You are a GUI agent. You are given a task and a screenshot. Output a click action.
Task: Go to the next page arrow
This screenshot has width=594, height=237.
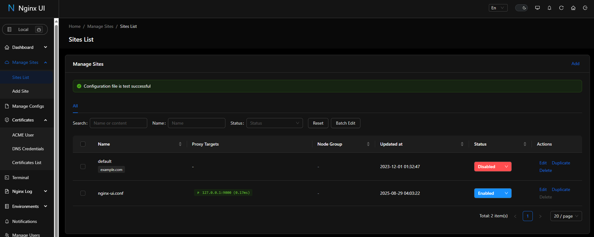coord(540,216)
